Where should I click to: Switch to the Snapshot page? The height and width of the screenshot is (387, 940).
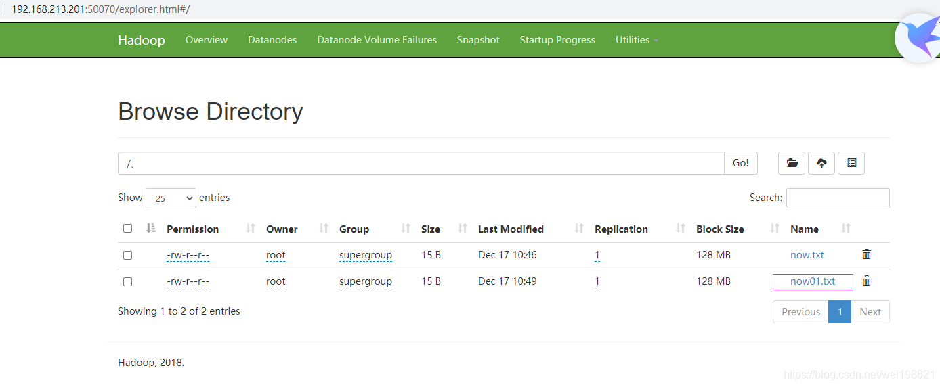(x=478, y=40)
